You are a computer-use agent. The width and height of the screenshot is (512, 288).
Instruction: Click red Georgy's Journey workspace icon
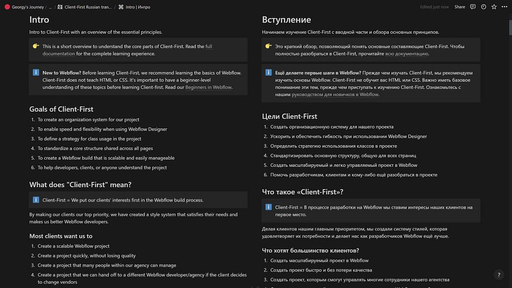pyautogui.click(x=7, y=7)
